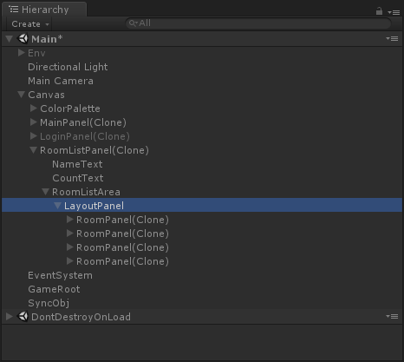Select the GameRoot object
The width and height of the screenshot is (404, 362).
pos(54,289)
